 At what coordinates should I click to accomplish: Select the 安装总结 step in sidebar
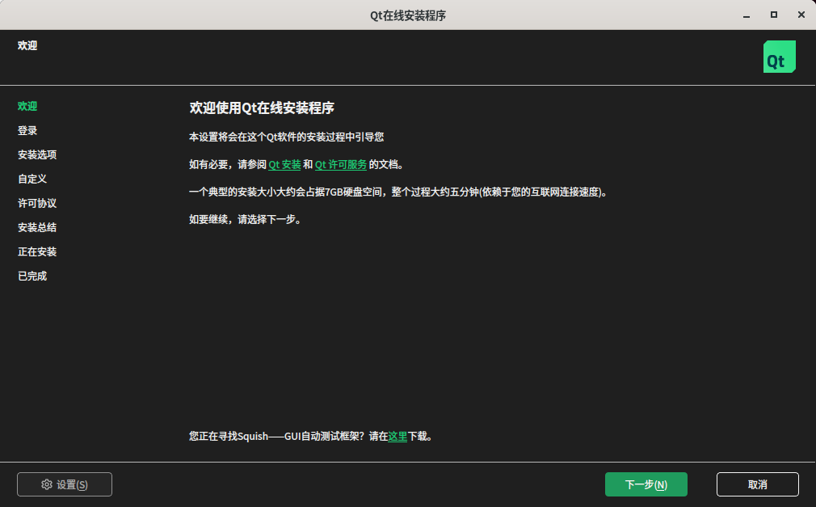pyautogui.click(x=37, y=228)
